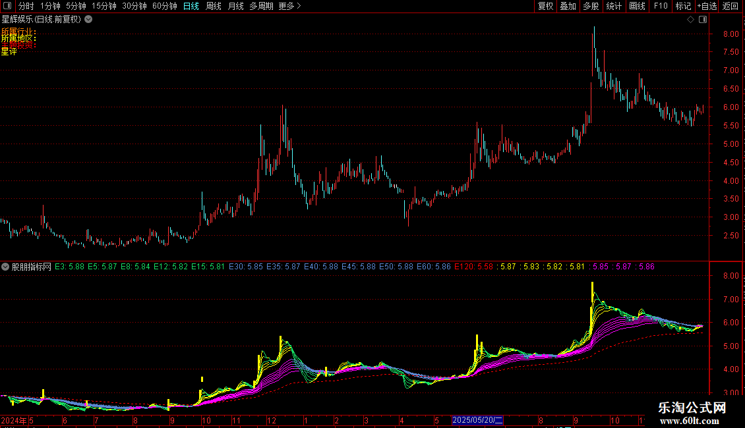Click the highlighted 2025/05/20/二 date label
This screenshot has width=745, height=428.
(x=477, y=420)
